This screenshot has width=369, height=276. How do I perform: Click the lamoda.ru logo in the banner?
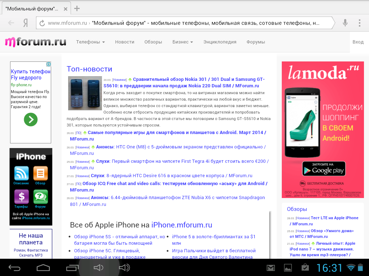(x=324, y=72)
